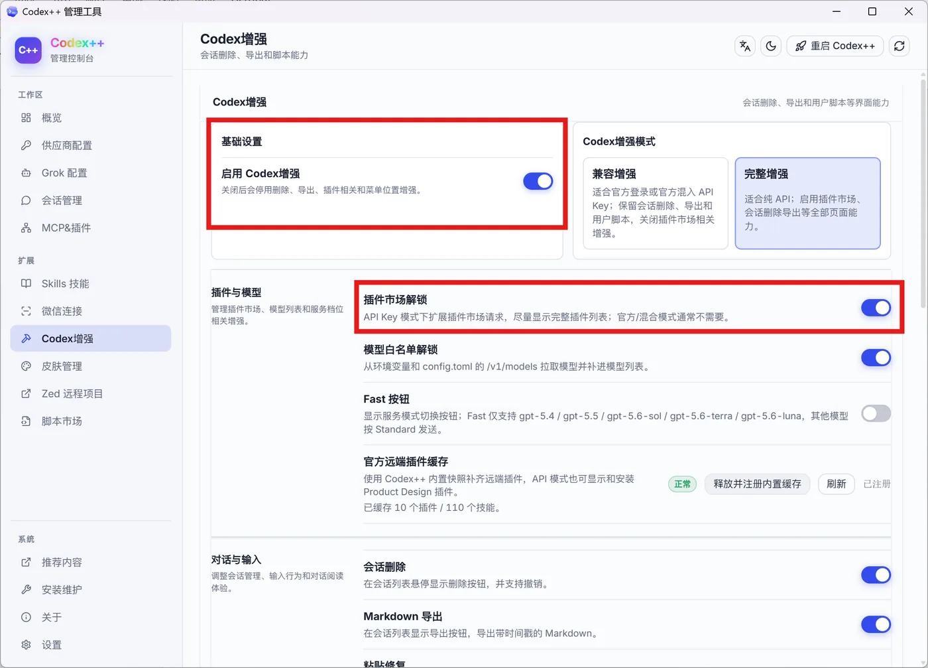
Task: Click the wrench icon beside 安装维护
Action: point(26,590)
